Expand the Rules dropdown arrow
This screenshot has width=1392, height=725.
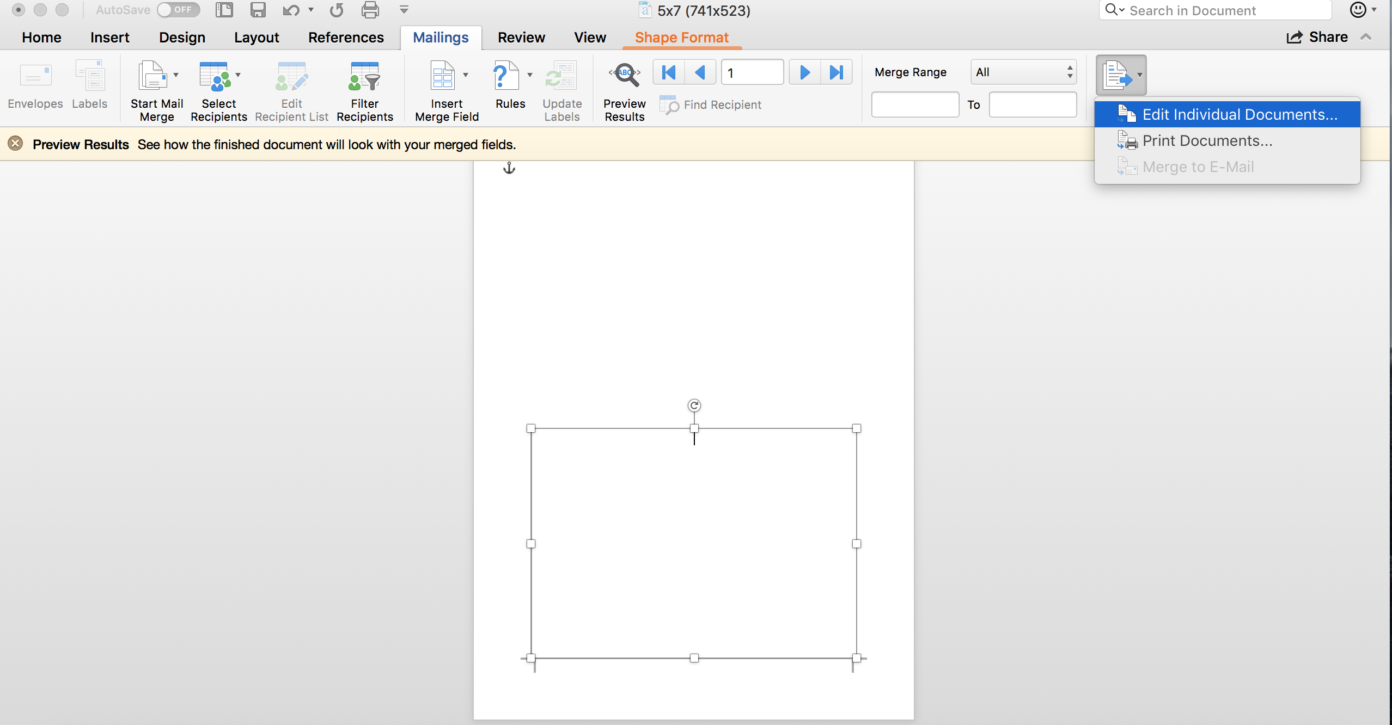click(529, 75)
